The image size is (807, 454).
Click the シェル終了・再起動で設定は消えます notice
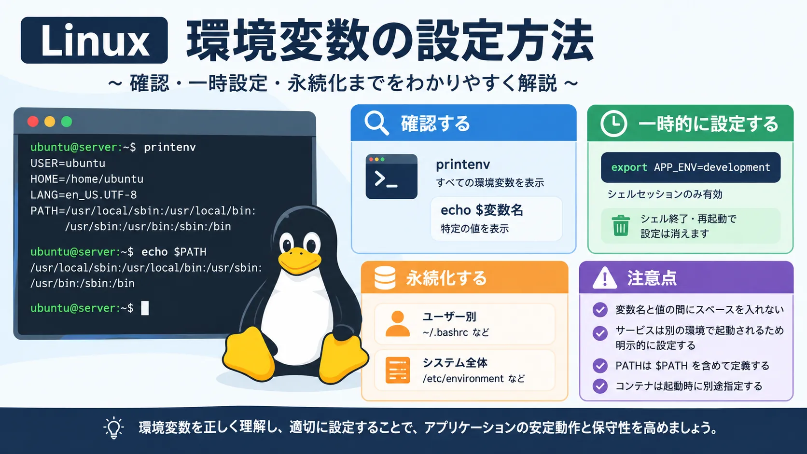pyautogui.click(x=691, y=226)
